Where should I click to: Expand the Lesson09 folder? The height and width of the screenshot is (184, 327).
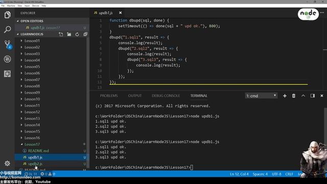tap(51, 93)
